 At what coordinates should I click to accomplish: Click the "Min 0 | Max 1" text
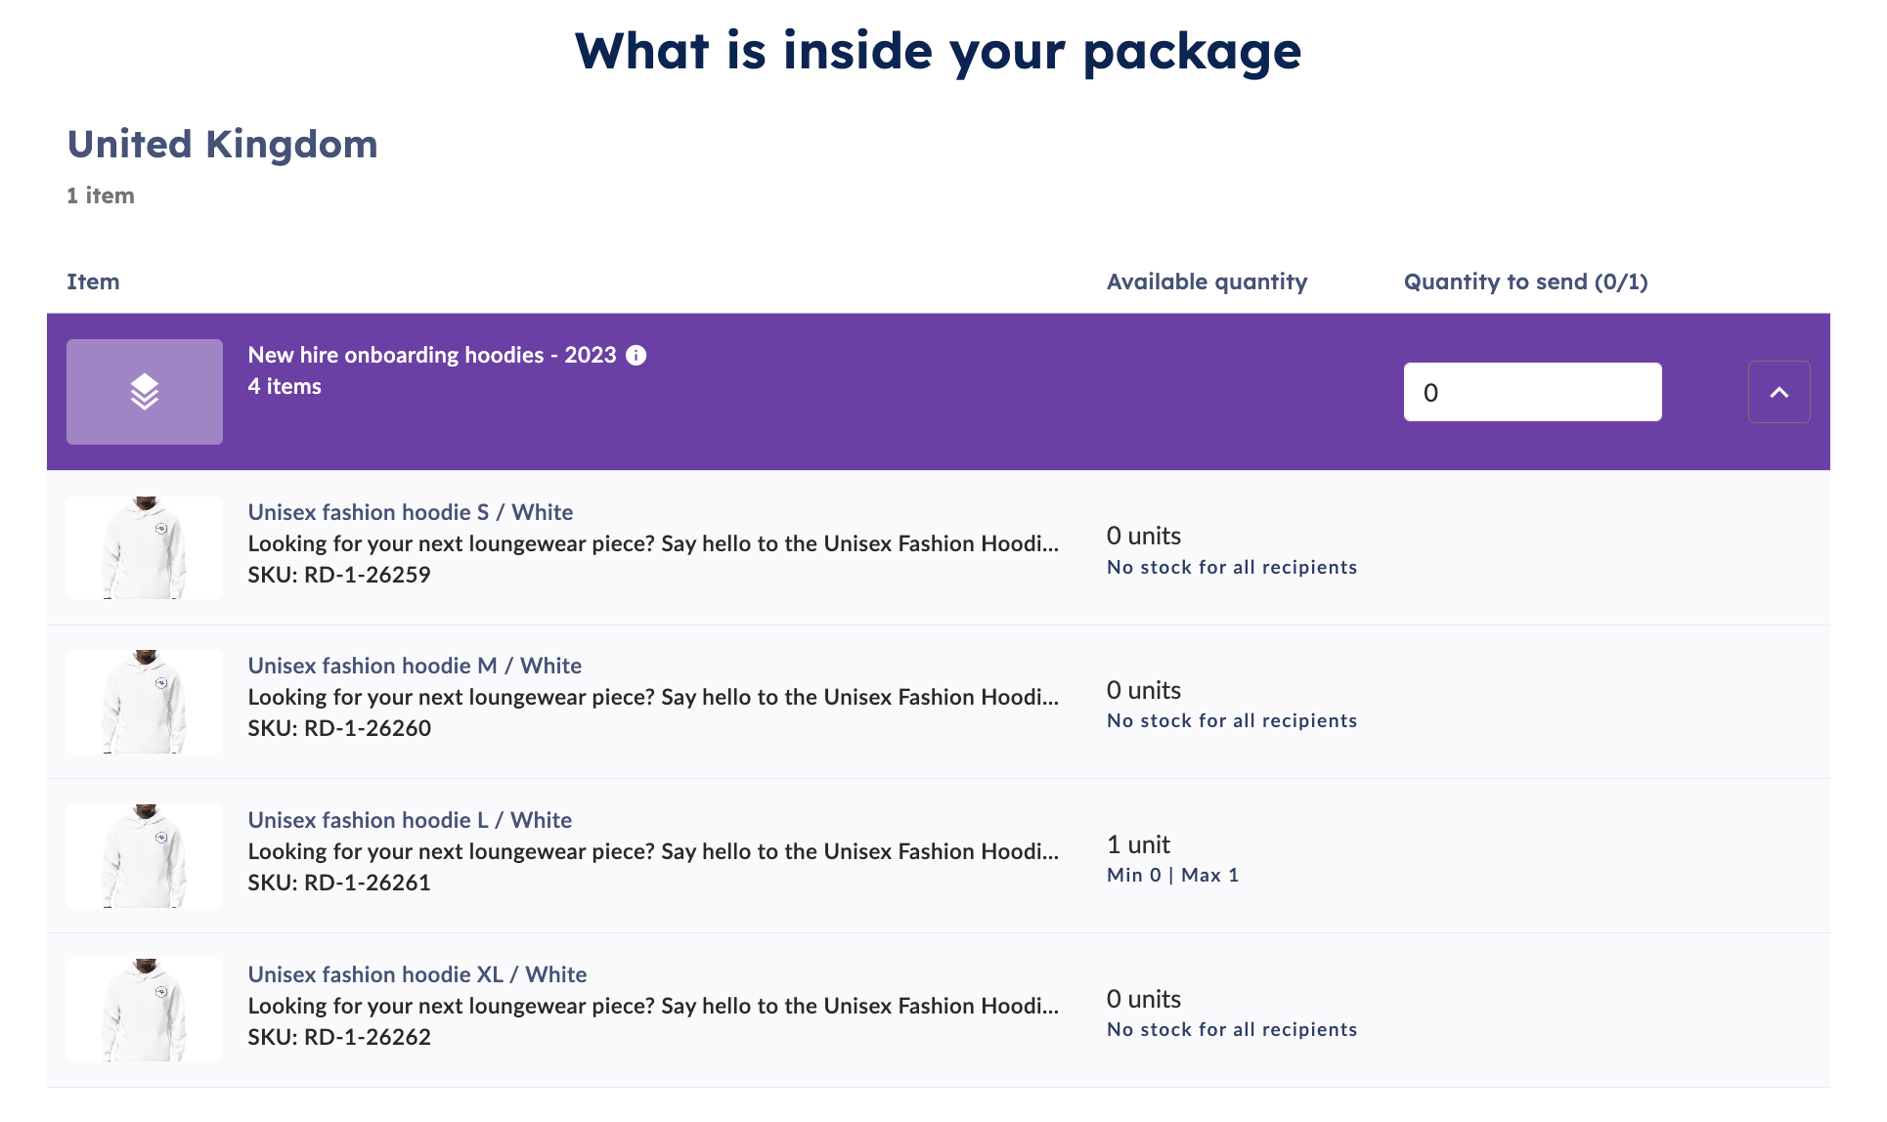[1172, 875]
